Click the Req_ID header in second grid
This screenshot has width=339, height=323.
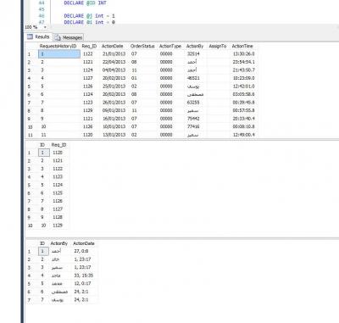(x=58, y=145)
